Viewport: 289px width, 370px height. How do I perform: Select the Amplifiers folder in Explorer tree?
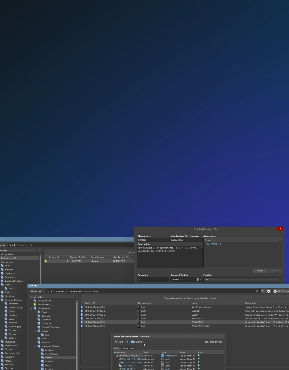tap(50, 350)
